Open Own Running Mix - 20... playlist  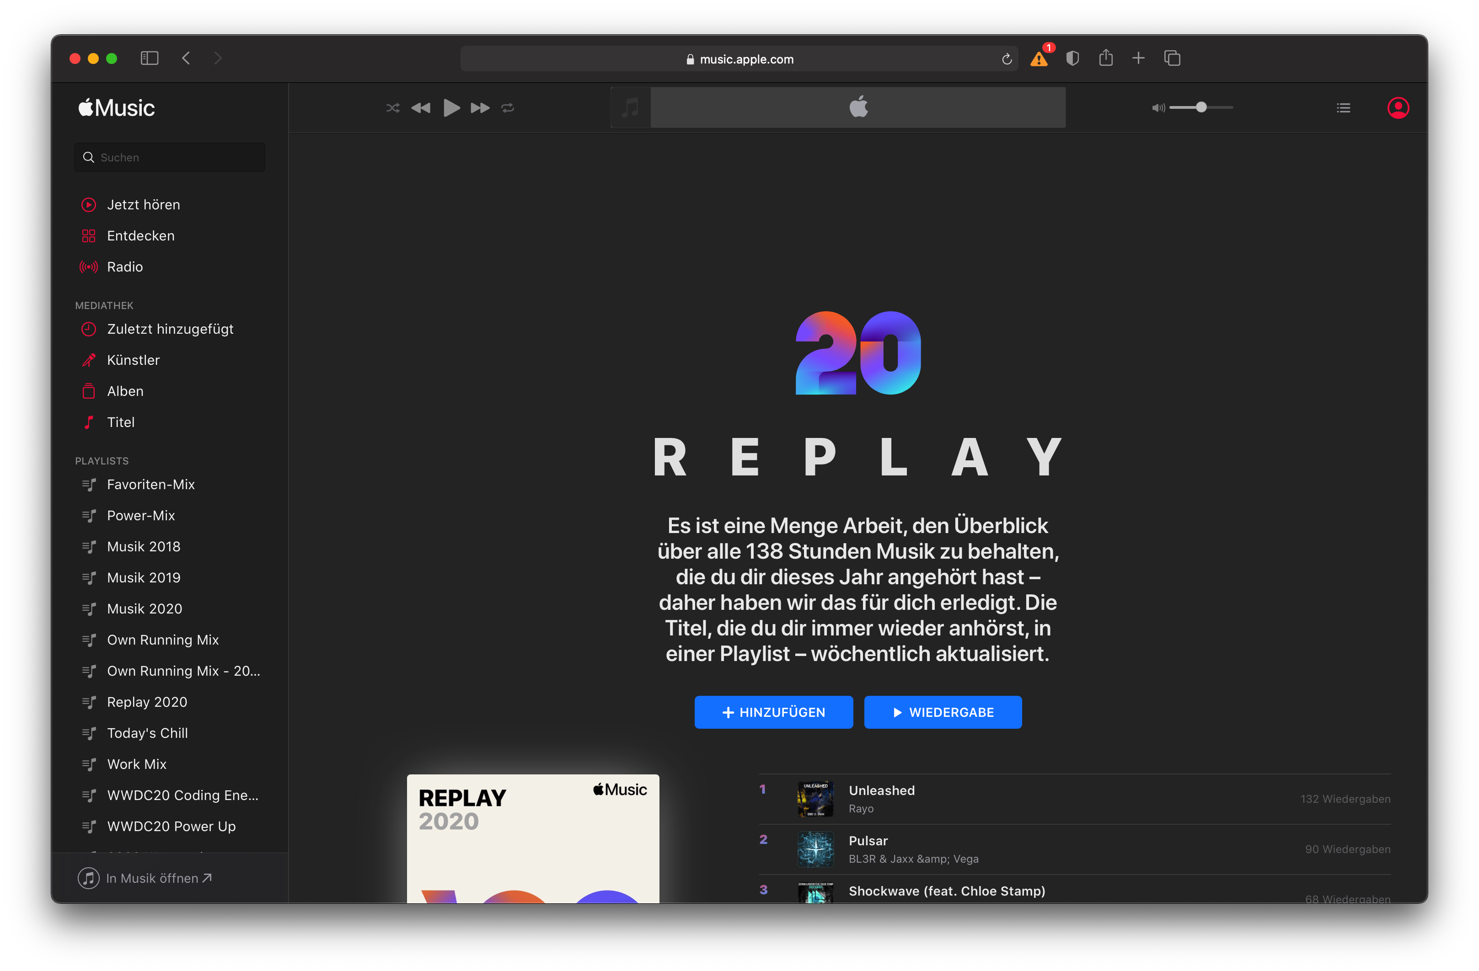click(x=183, y=670)
